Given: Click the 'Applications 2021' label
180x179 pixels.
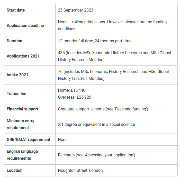Looking at the screenshot, I should (23, 56).
